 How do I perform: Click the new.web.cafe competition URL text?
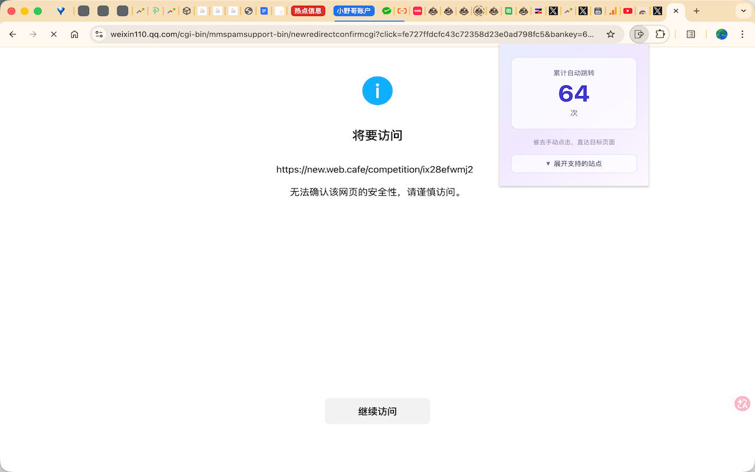click(x=375, y=170)
